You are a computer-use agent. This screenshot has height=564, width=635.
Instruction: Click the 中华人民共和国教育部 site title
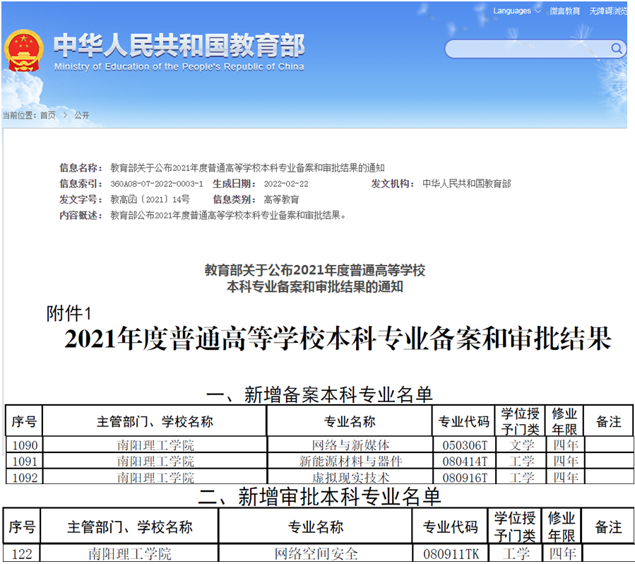179,45
